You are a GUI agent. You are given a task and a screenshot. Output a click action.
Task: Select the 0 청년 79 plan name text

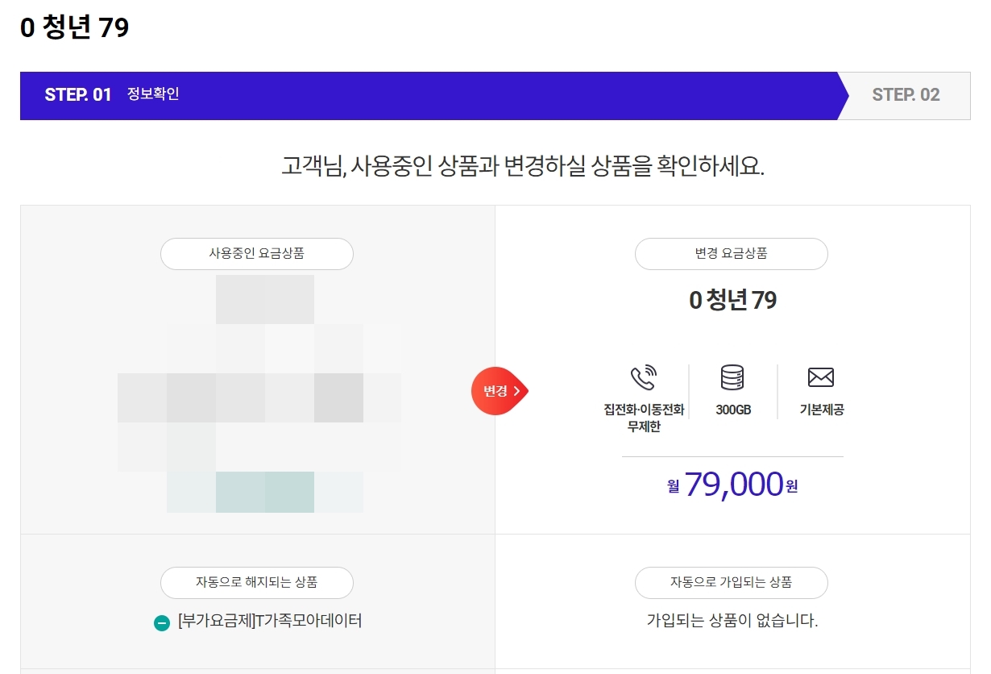(x=731, y=300)
